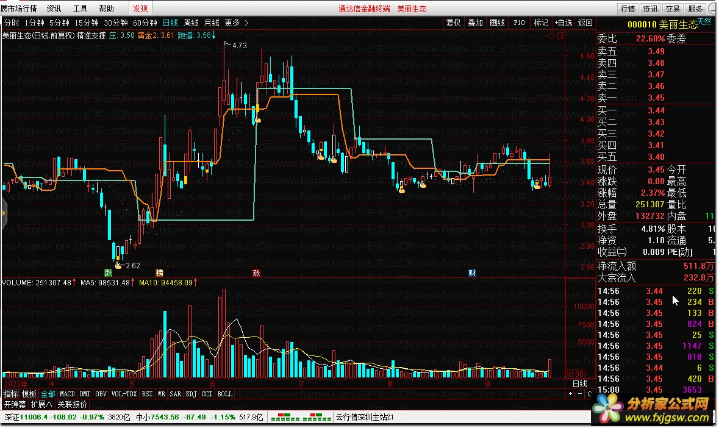The image size is (719, 428).
Task: Click the 交易 trade button
Action: (673, 9)
